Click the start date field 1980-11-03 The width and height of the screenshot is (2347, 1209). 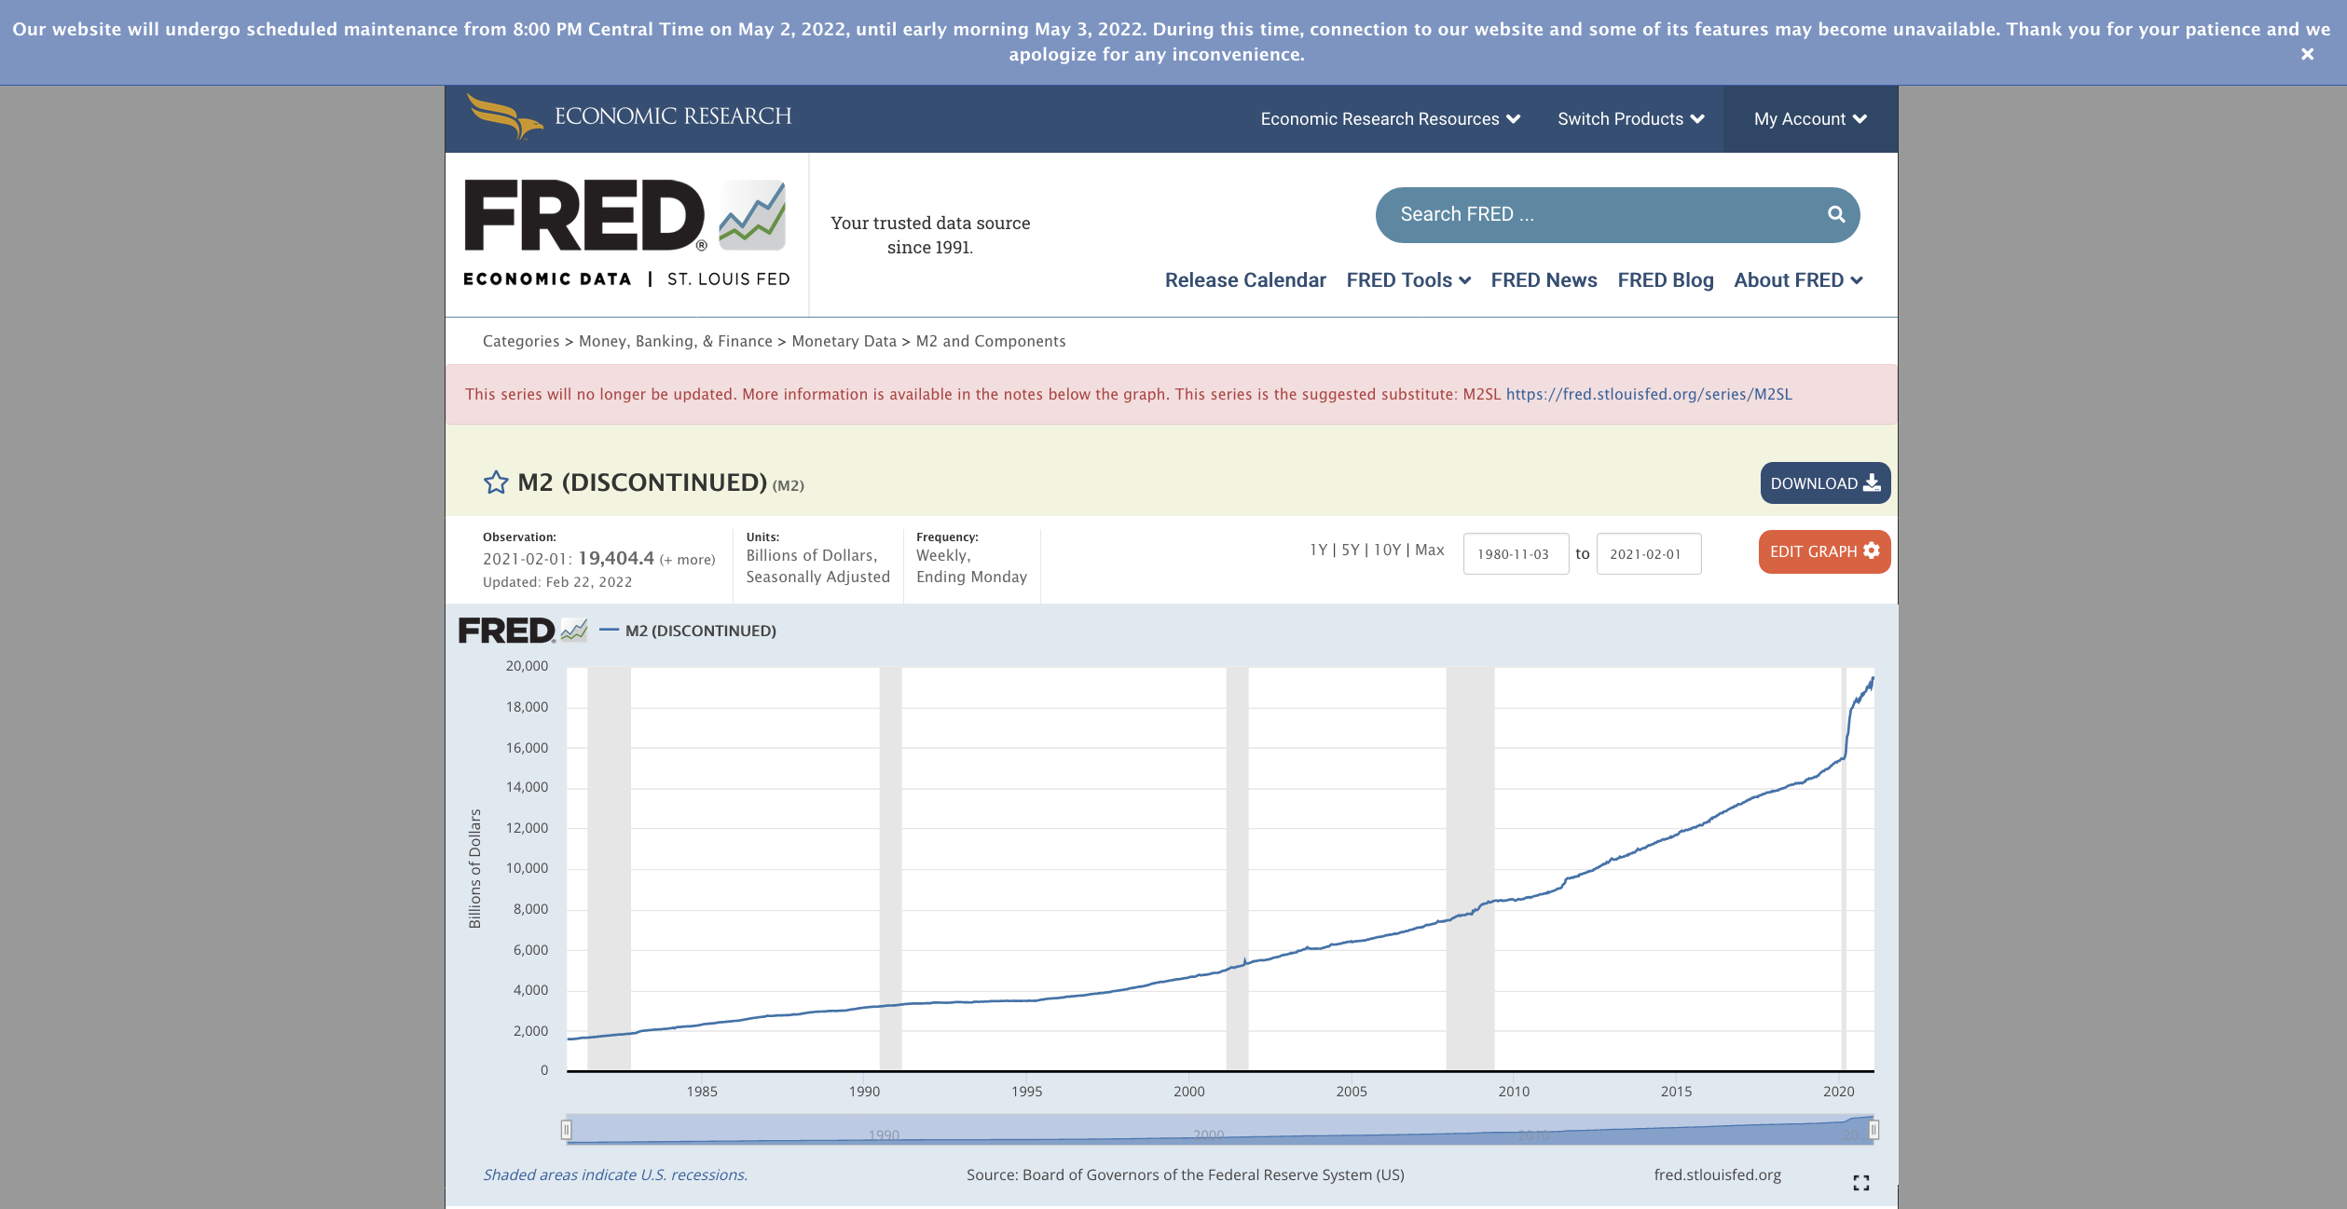tap(1515, 554)
